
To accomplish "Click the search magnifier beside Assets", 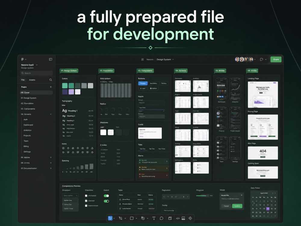I will (51, 80).
